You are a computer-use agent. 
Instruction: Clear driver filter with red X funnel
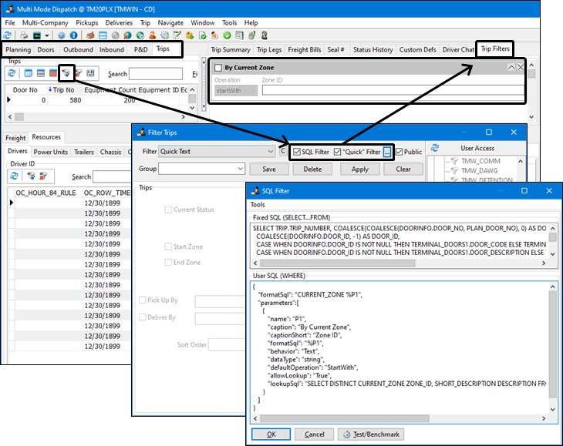(x=43, y=176)
